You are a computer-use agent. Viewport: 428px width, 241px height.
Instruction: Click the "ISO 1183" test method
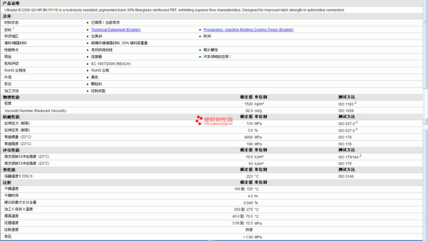click(x=346, y=104)
